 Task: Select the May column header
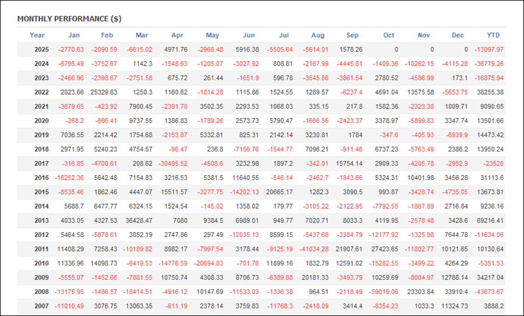click(213, 35)
